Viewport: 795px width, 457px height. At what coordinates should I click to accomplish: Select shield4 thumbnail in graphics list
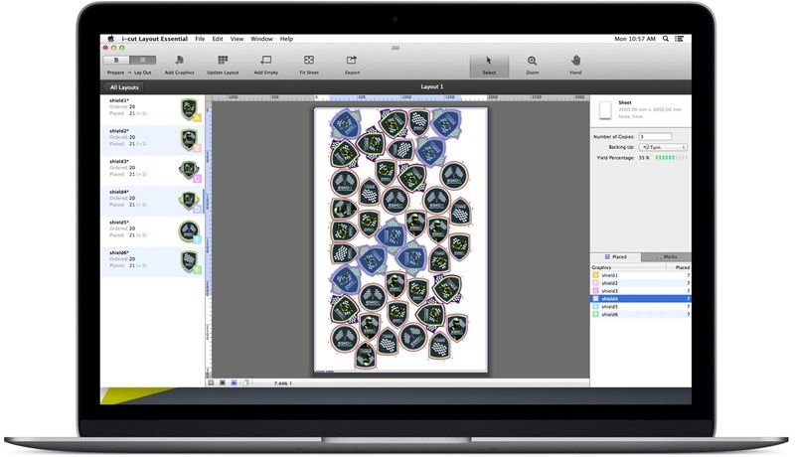189,200
